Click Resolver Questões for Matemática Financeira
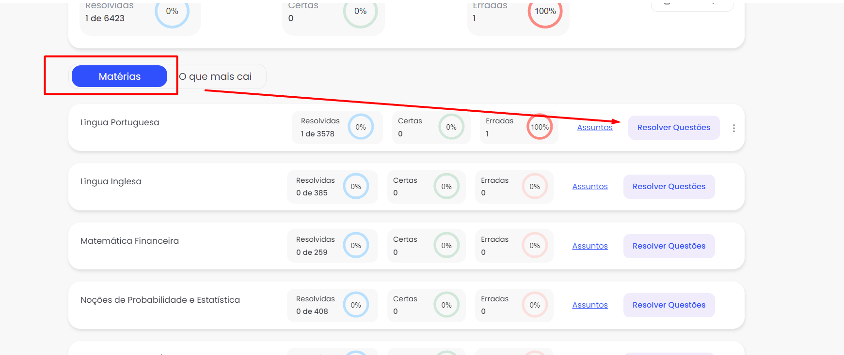 click(669, 246)
